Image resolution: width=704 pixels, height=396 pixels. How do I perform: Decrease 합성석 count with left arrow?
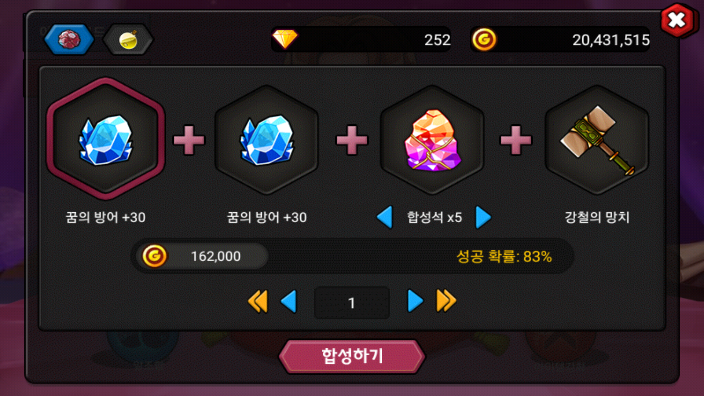point(385,217)
